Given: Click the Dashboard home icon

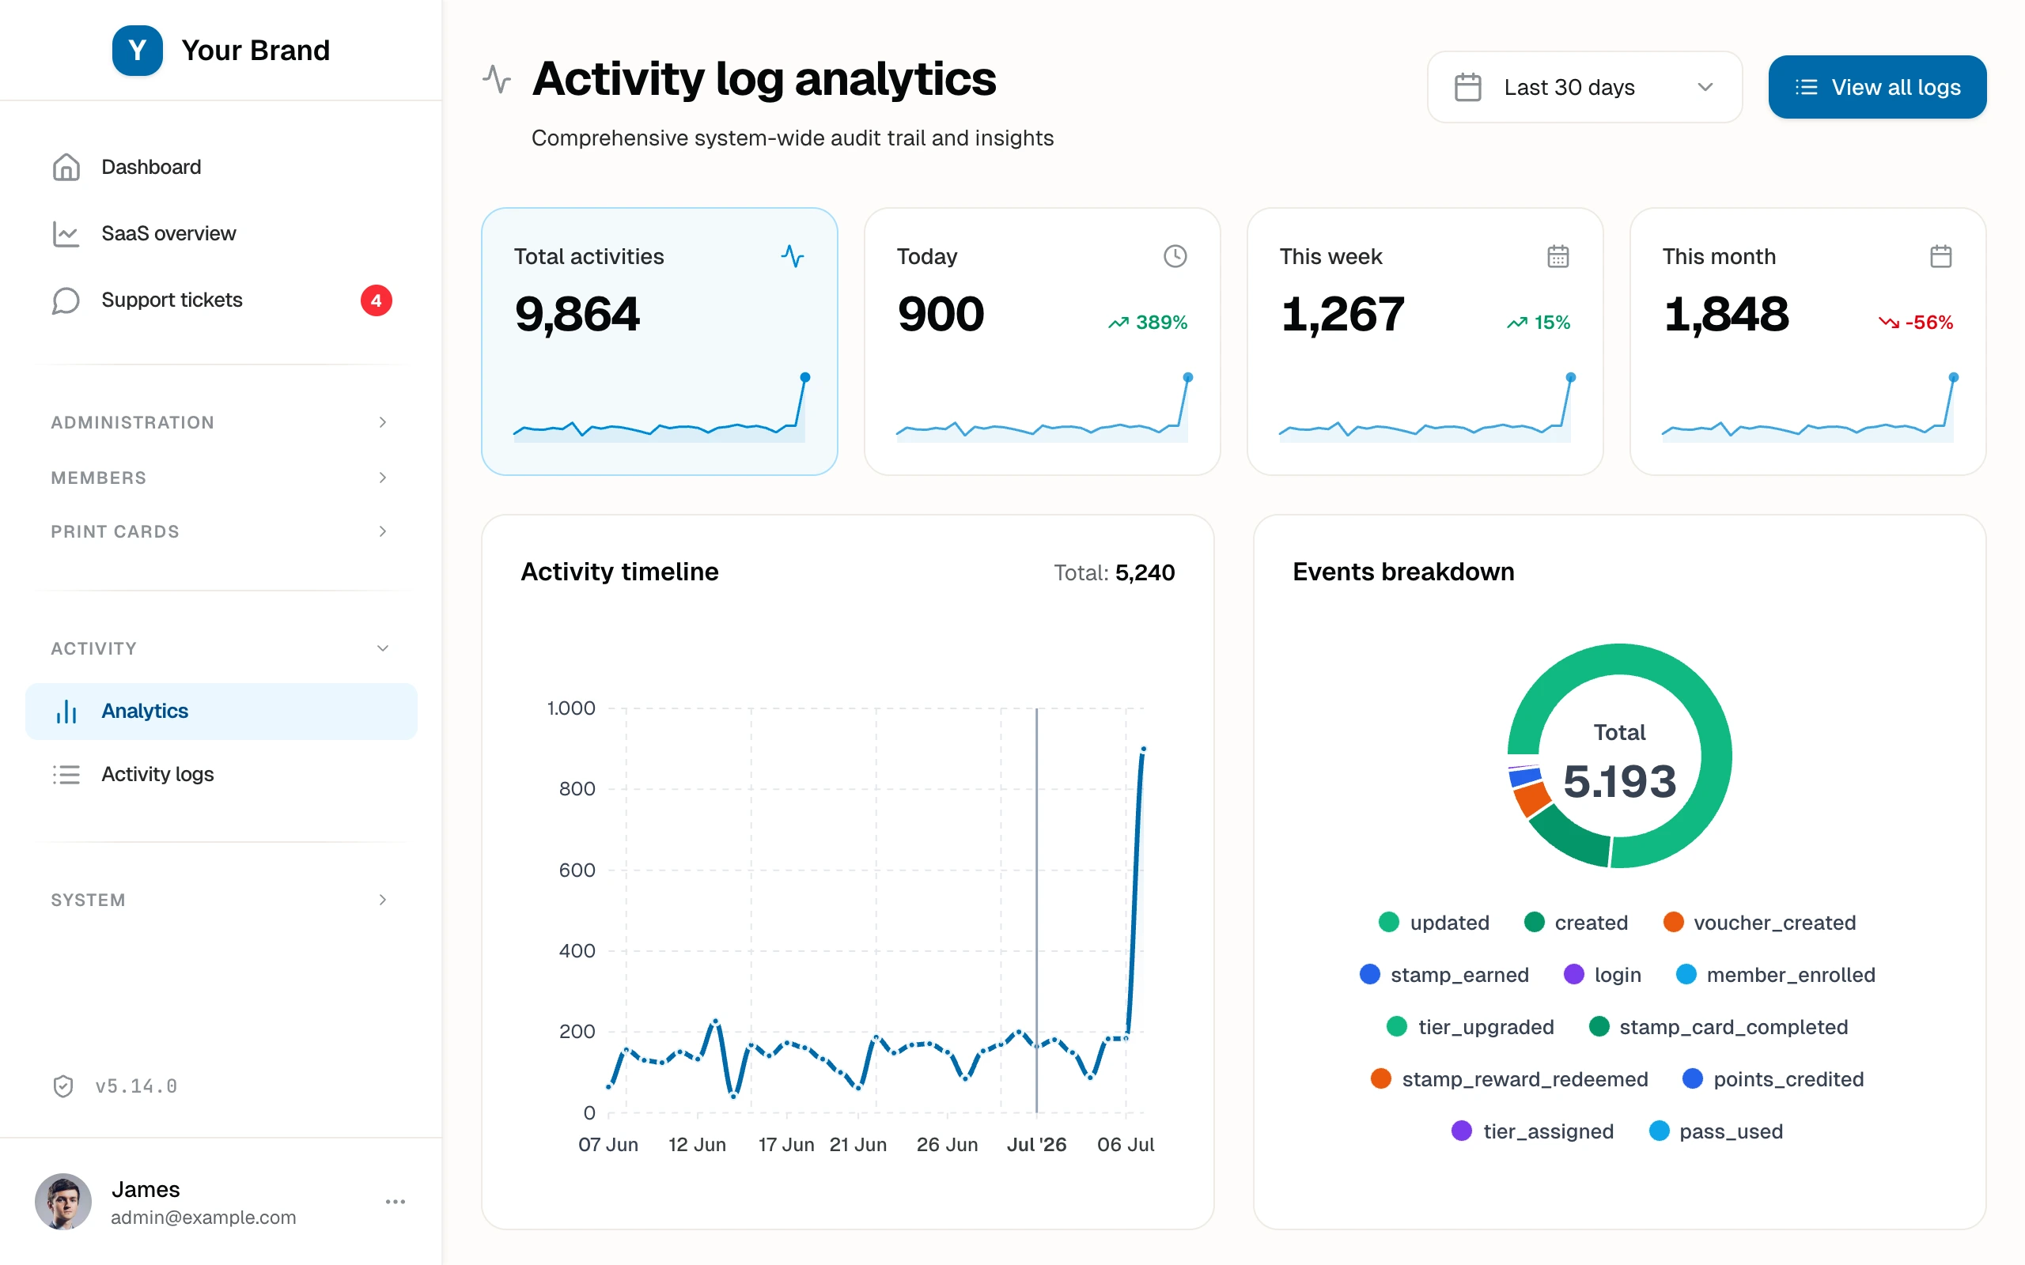Looking at the screenshot, I should click(x=66, y=168).
